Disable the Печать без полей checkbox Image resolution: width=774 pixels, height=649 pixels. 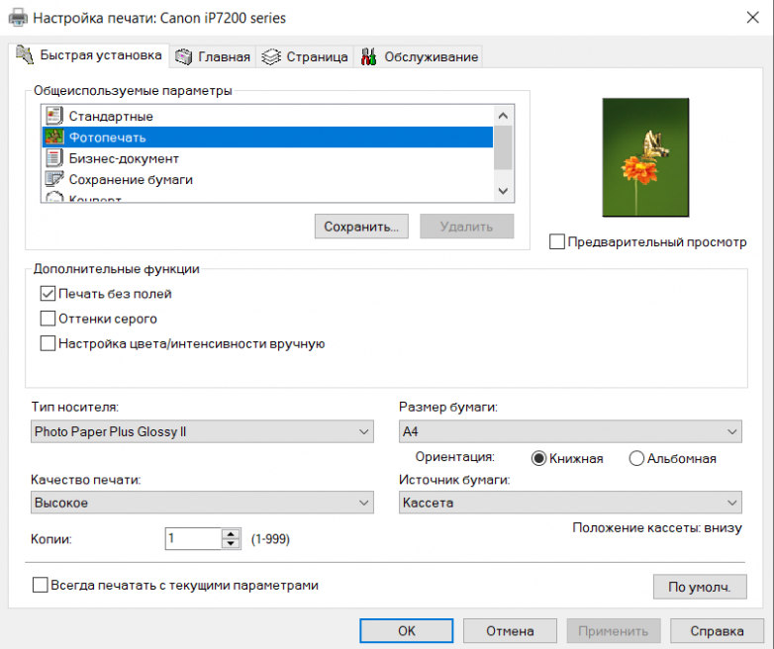point(48,293)
